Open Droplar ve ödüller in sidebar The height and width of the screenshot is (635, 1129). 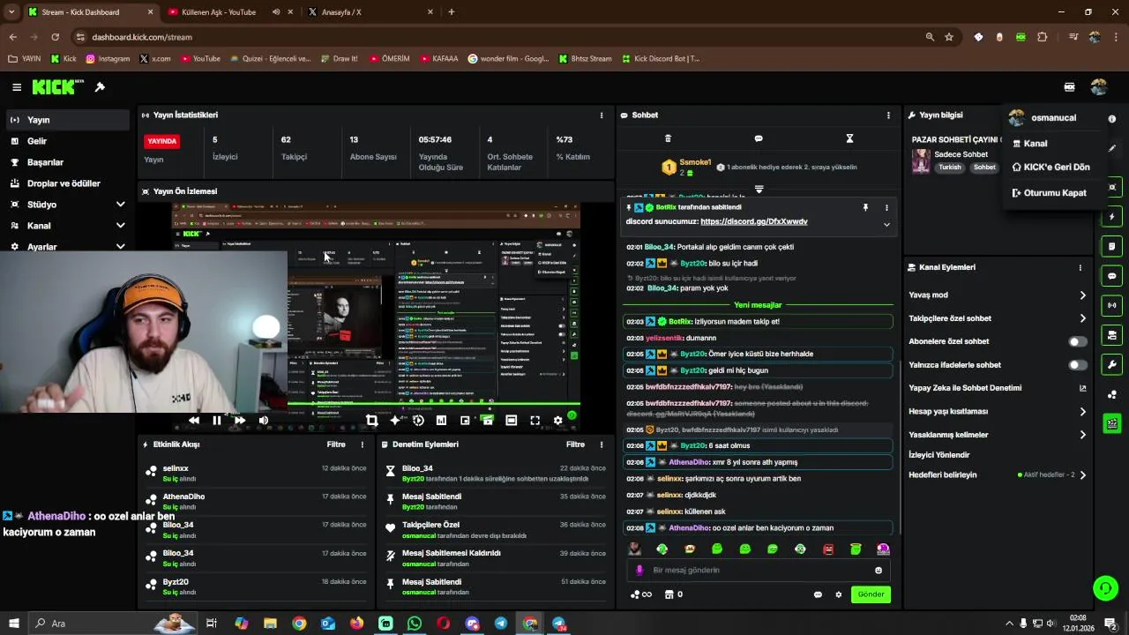click(68, 183)
